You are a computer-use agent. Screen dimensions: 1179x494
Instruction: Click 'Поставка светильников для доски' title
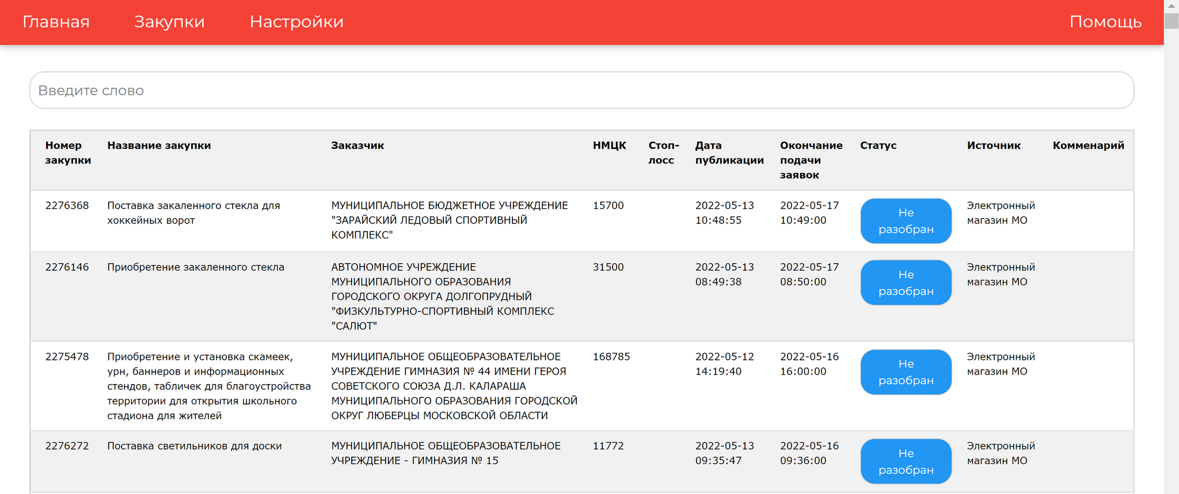pos(195,446)
